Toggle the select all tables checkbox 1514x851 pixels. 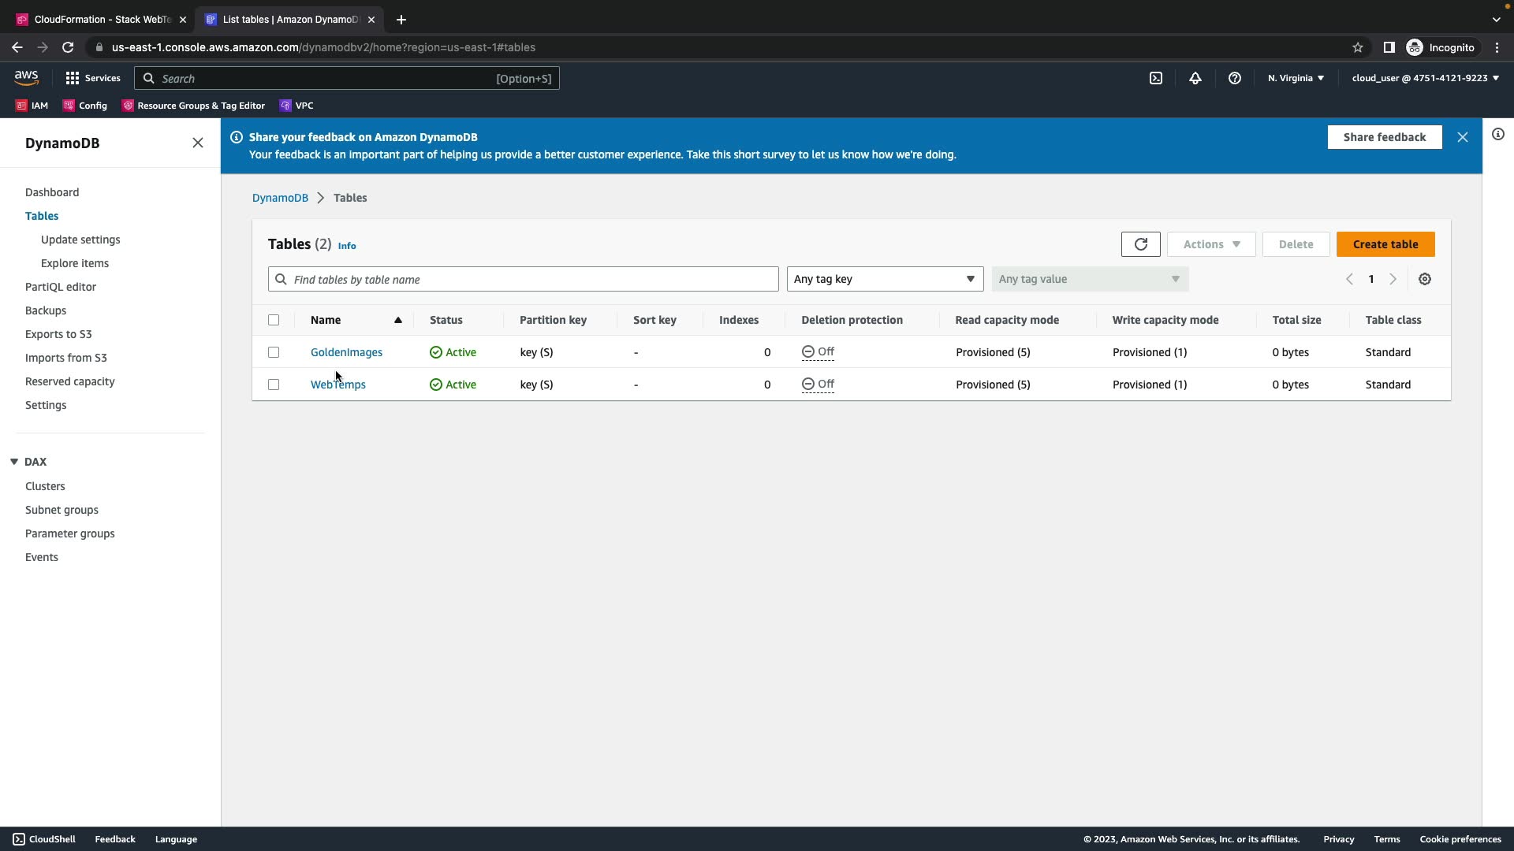coord(274,320)
